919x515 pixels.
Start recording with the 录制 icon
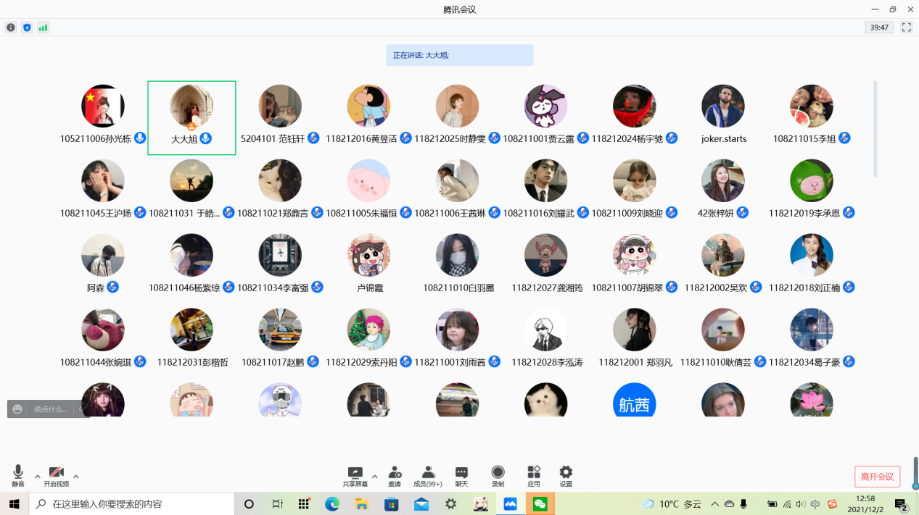coord(498,475)
